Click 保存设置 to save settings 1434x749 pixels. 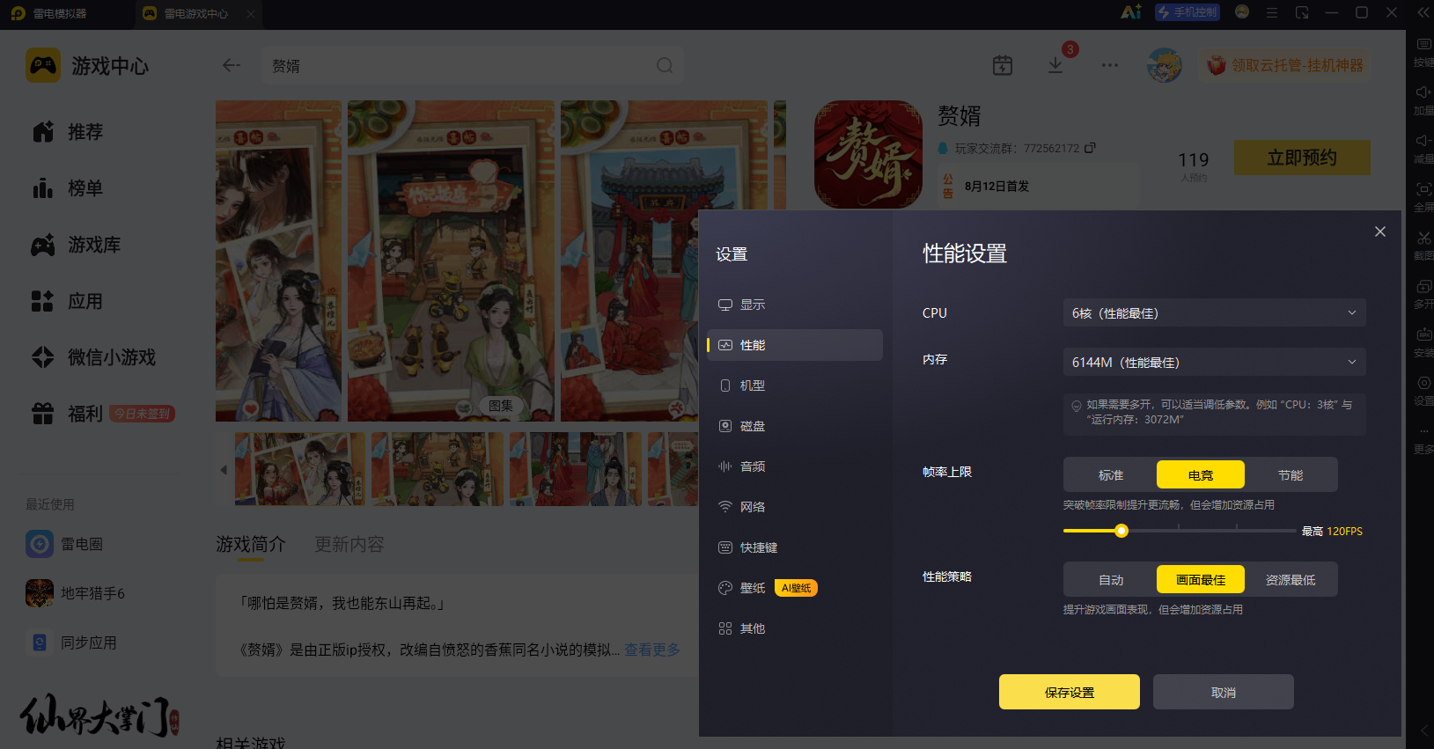(x=1070, y=692)
